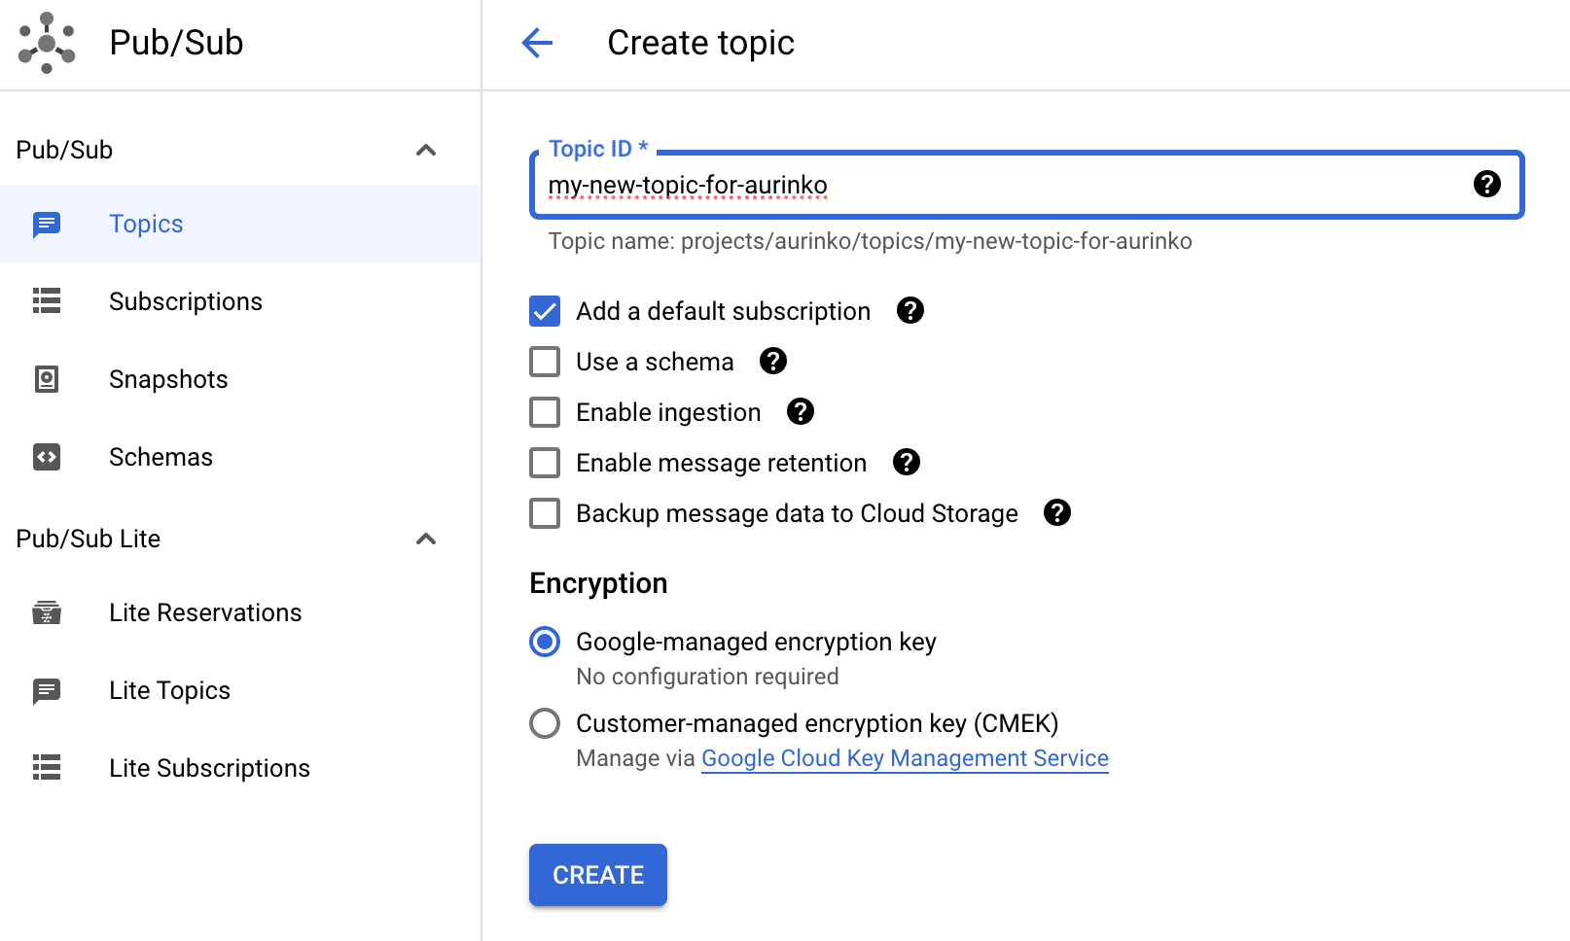Open Google Cloud Key Management Service link
The image size is (1570, 941).
click(x=905, y=758)
